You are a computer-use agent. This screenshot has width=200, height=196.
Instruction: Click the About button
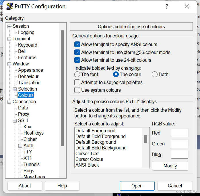(x=25, y=186)
